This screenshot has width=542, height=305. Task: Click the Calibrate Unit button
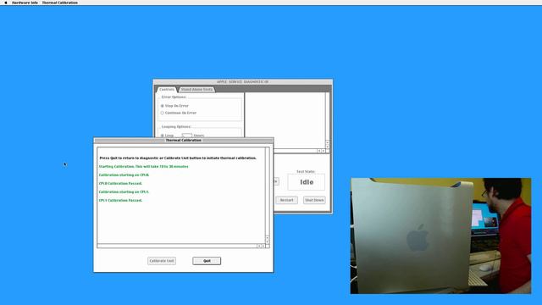point(162,261)
